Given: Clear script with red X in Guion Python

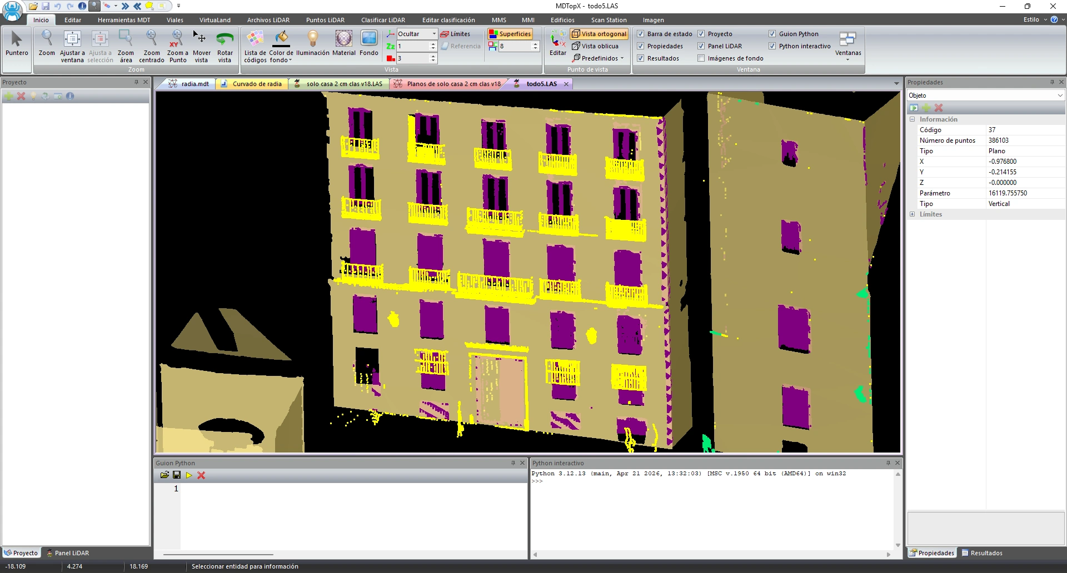Looking at the screenshot, I should [x=201, y=475].
